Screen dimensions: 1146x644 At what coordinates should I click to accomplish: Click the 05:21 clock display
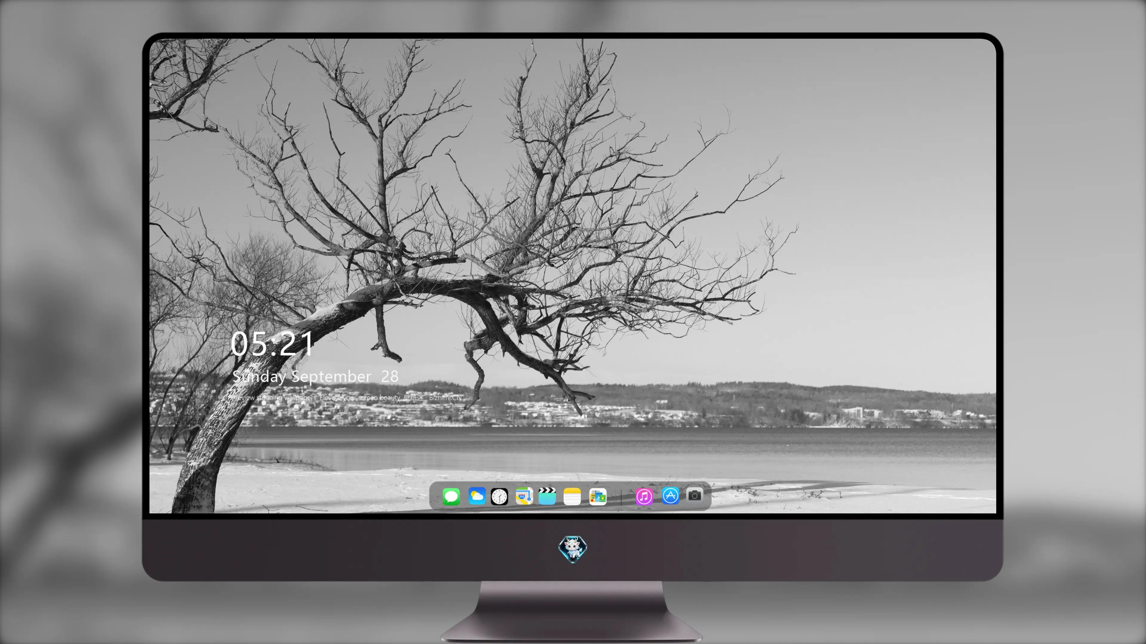click(x=271, y=344)
